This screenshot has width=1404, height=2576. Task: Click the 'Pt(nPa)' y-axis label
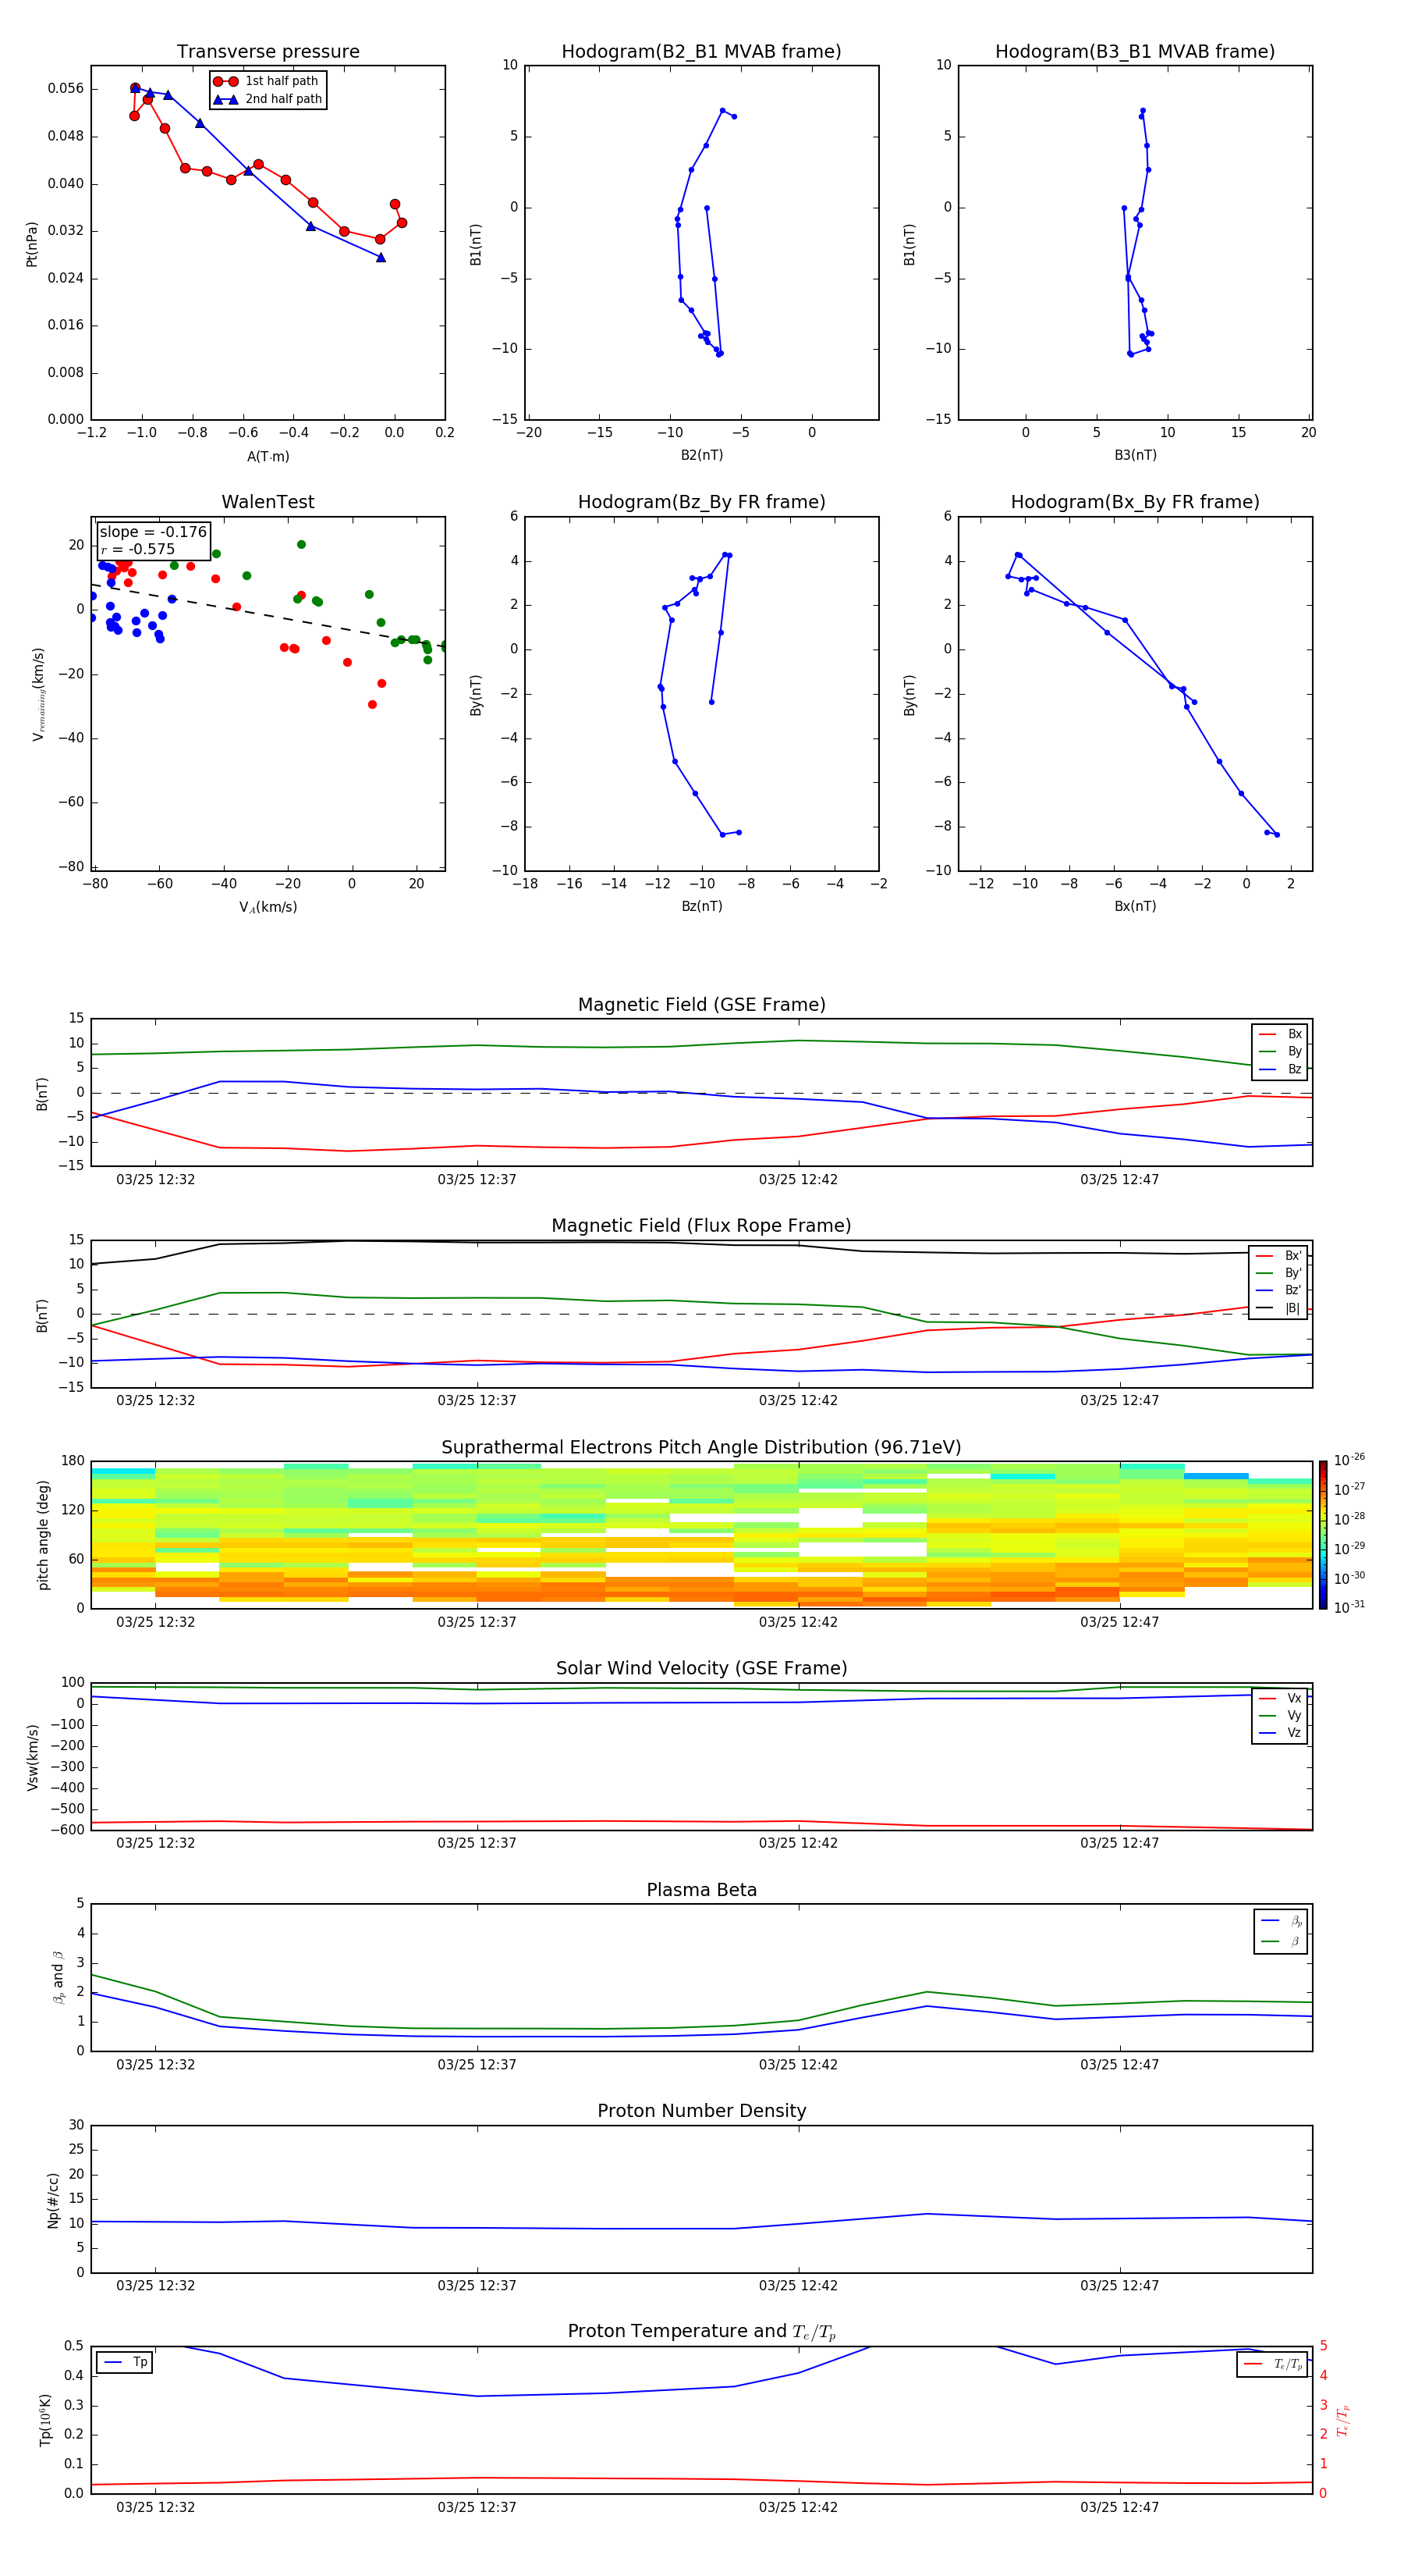32,244
